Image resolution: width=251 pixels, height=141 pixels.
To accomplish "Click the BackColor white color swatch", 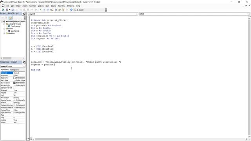I will 15,78.
